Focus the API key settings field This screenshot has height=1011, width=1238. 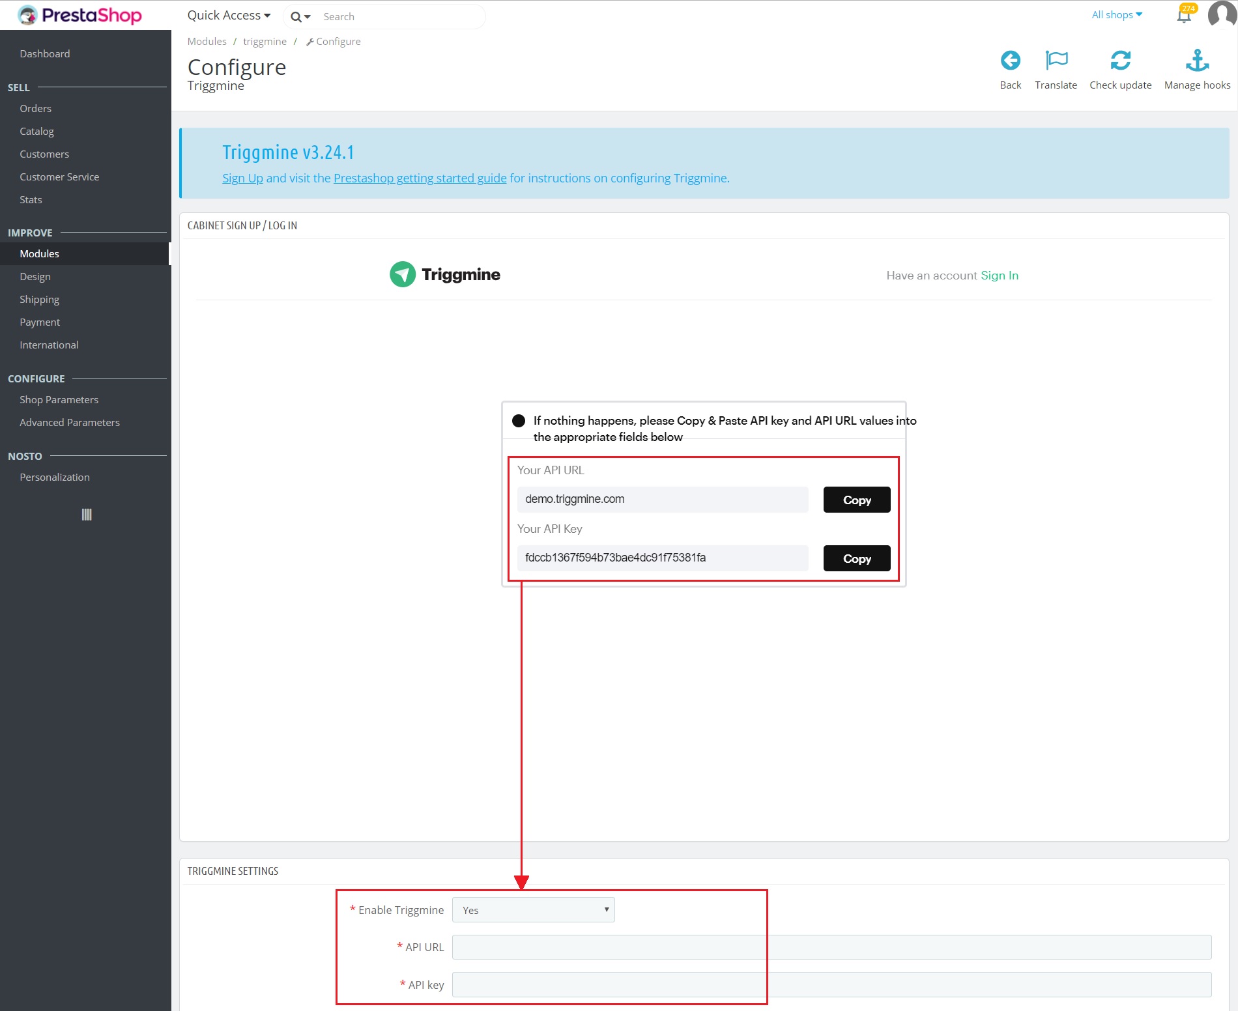point(832,984)
